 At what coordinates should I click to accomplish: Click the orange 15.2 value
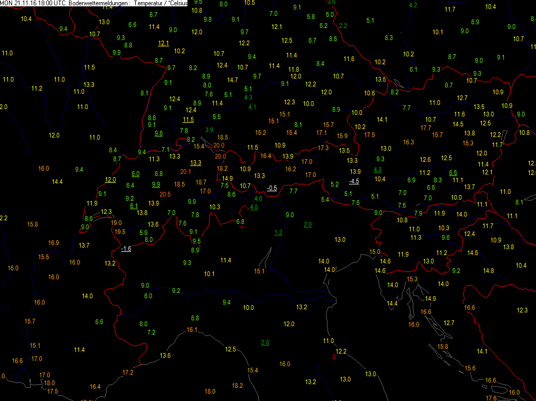tap(261, 133)
